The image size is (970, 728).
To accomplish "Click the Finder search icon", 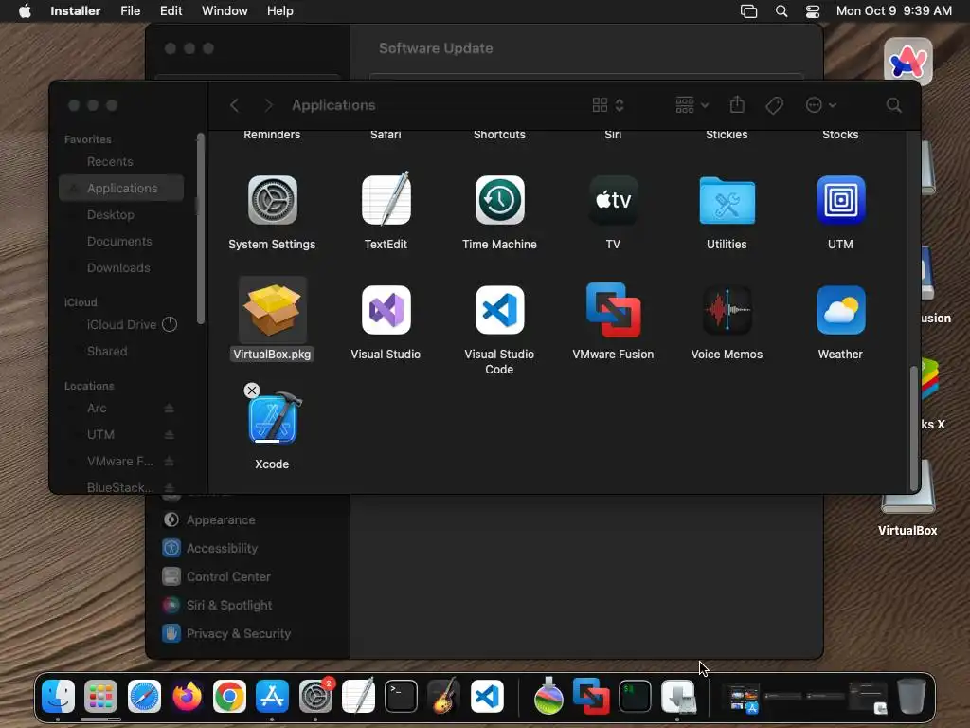I will click(x=894, y=105).
